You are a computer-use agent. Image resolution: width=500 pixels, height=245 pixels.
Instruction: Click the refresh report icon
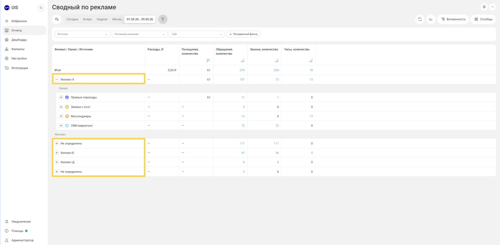(x=420, y=19)
